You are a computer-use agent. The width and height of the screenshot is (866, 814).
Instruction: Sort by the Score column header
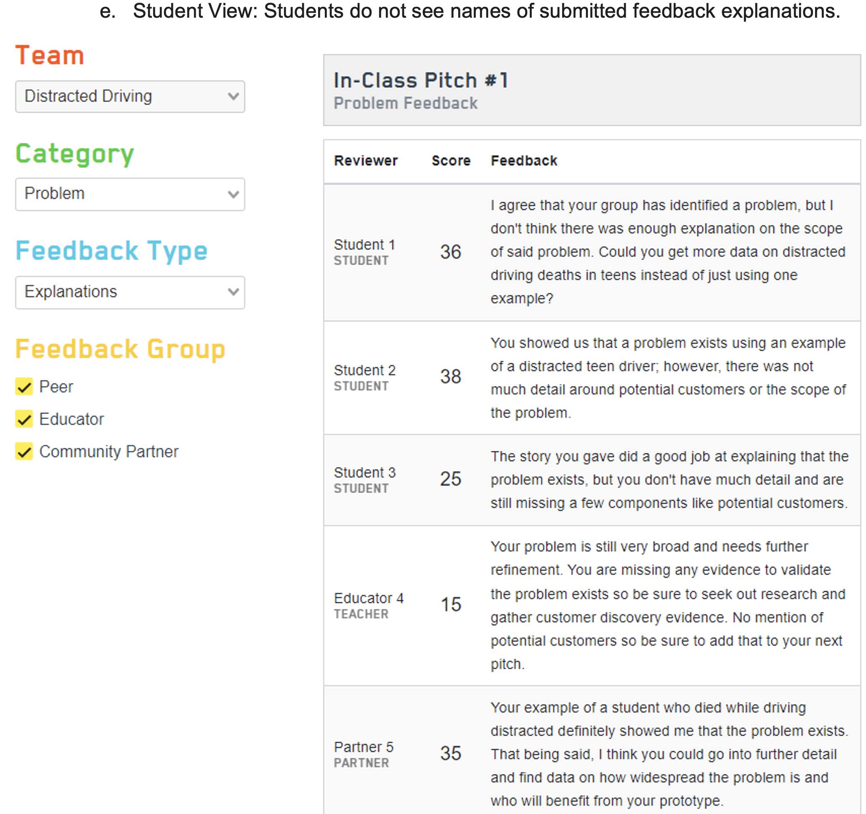(x=451, y=161)
